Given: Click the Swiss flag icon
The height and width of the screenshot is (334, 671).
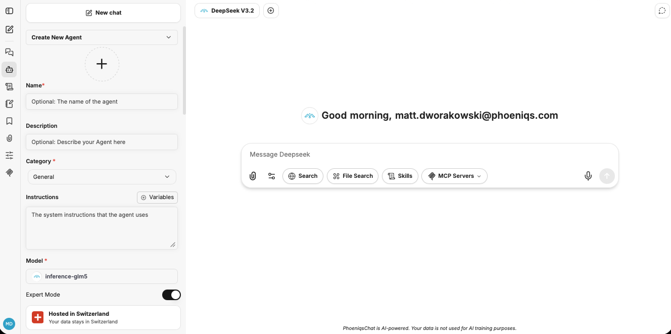Looking at the screenshot, I should click(x=37, y=317).
